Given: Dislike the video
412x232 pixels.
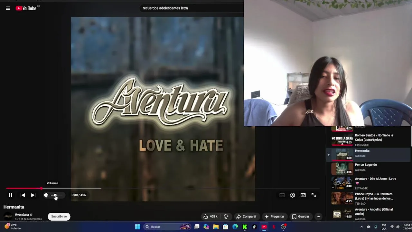Looking at the screenshot, I should 226,217.
